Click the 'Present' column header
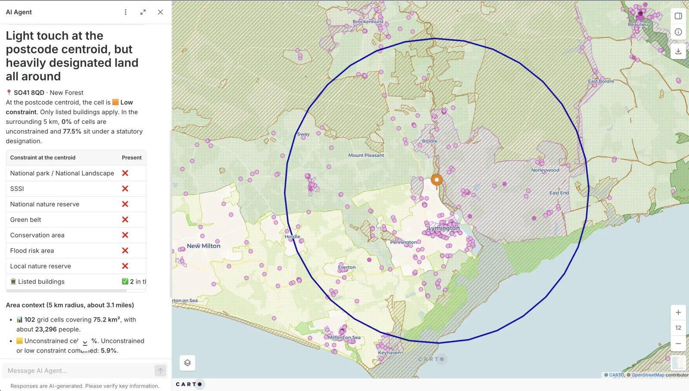The height and width of the screenshot is (391, 689). point(132,158)
